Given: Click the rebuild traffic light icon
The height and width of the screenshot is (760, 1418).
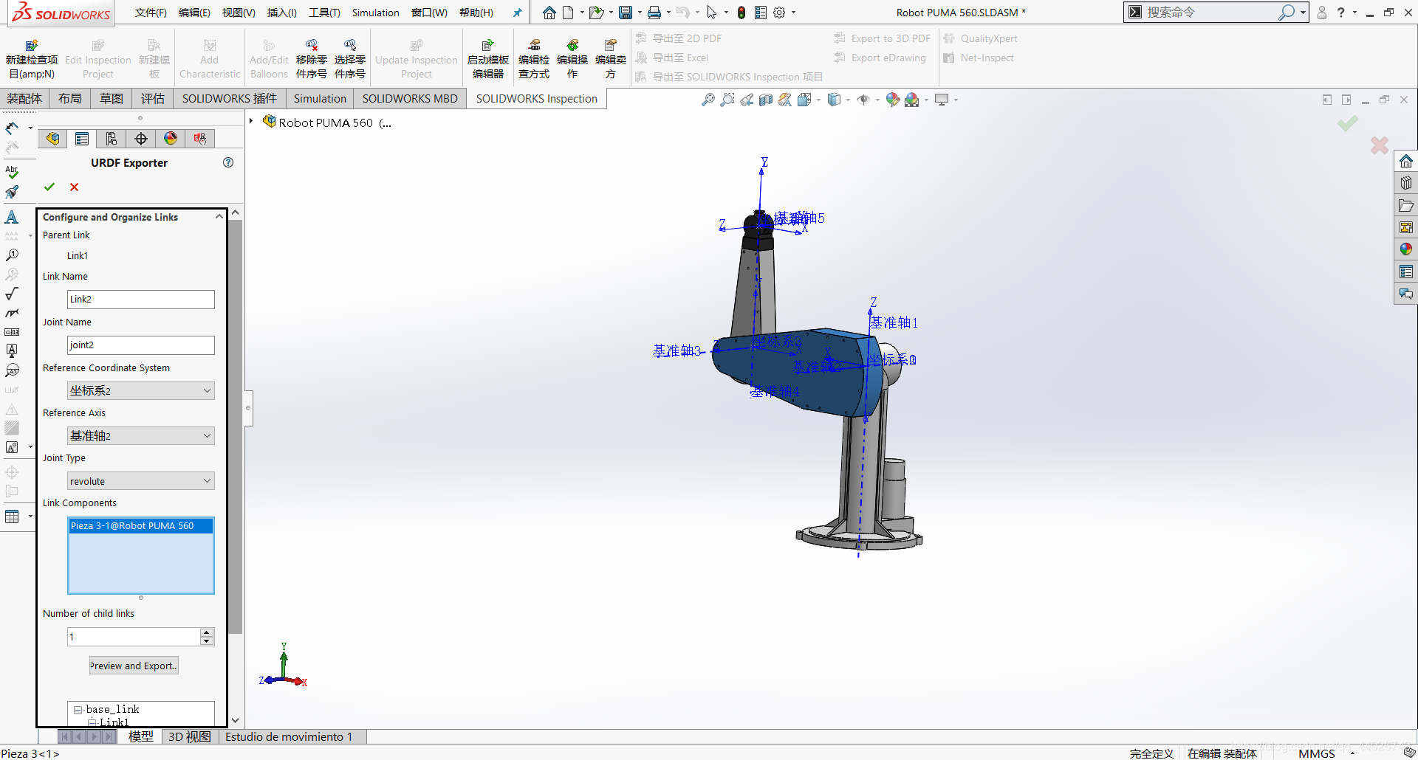Looking at the screenshot, I should tap(741, 13).
